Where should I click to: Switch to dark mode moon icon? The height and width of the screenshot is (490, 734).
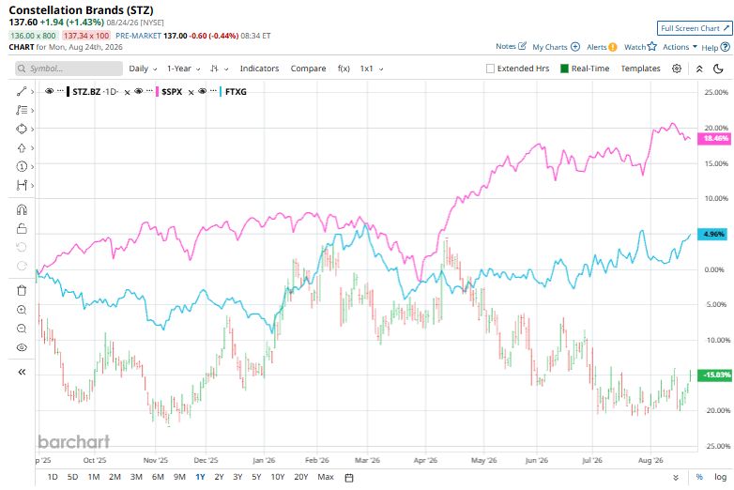718,69
